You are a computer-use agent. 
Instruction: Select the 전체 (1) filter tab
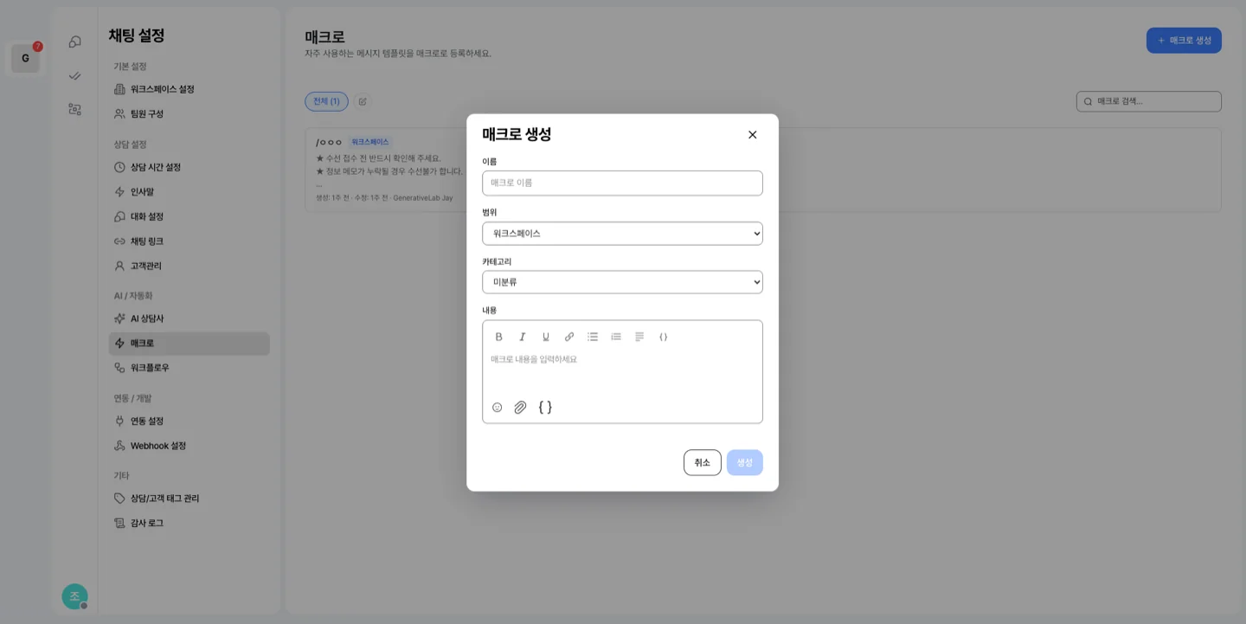point(326,101)
